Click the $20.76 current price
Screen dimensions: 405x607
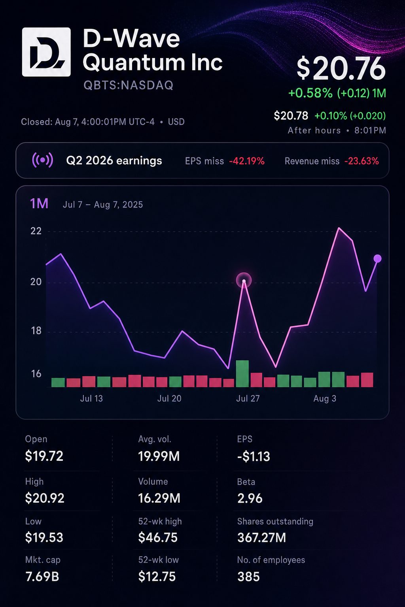click(341, 68)
